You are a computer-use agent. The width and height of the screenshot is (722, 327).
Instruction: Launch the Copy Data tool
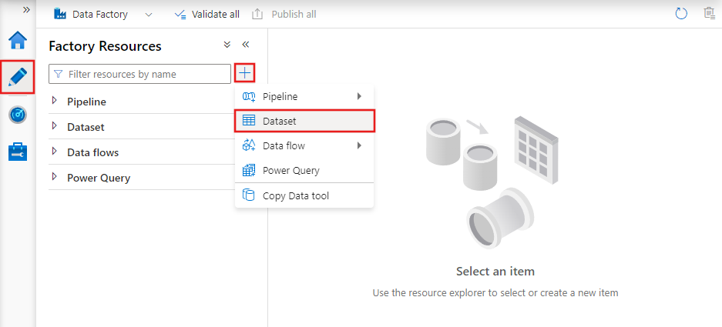coord(295,195)
